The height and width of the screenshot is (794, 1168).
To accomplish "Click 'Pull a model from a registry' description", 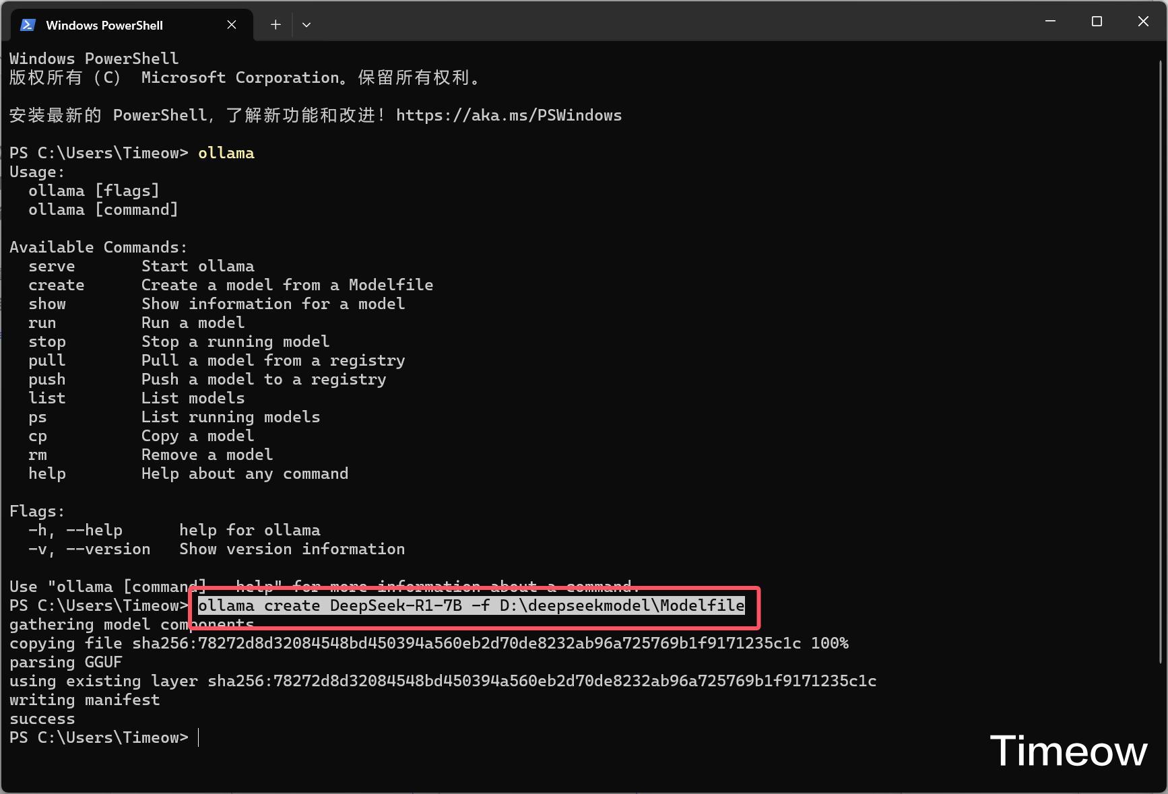I will [x=273, y=360].
